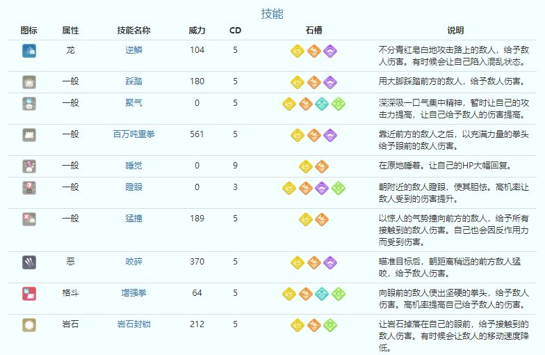This screenshot has height=355, width=545.
Task: Click the 属性 column header
Action: (x=71, y=31)
